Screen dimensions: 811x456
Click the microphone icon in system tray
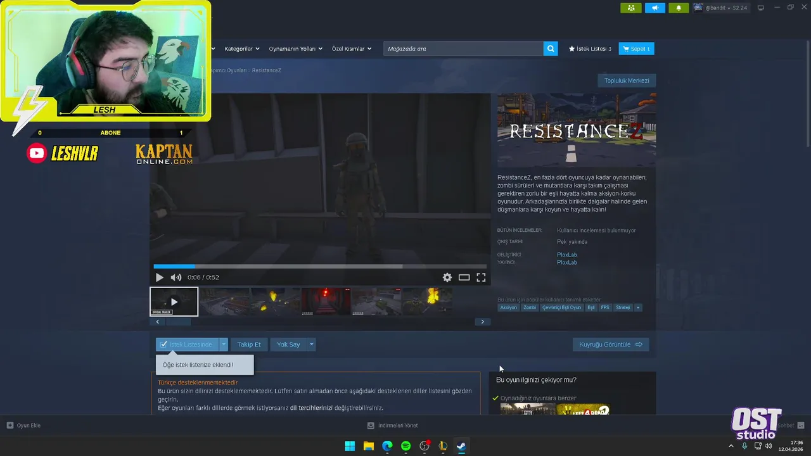pyautogui.click(x=744, y=446)
